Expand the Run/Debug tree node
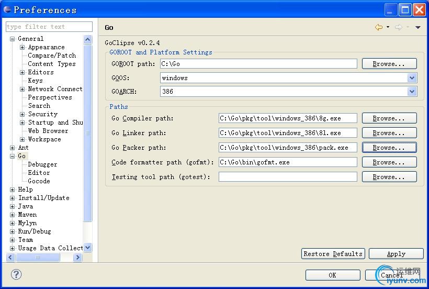Screen dimensions: 429x289 tap(13, 231)
